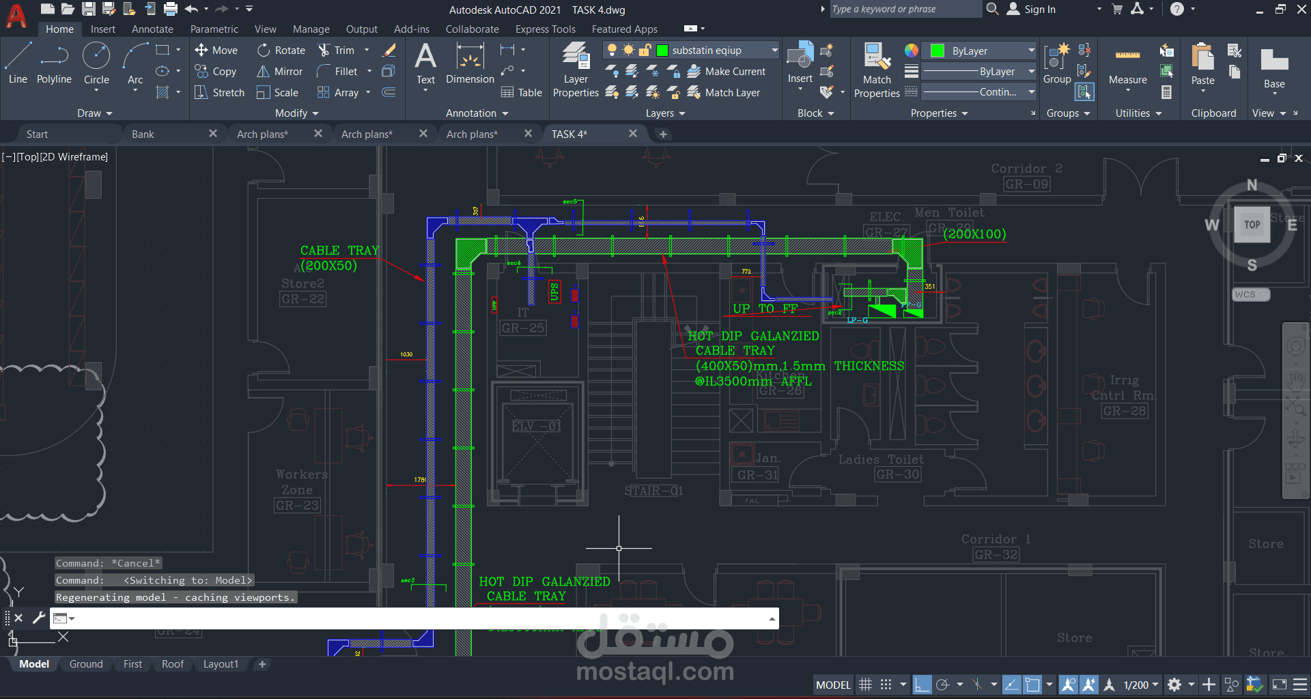Click the Mirror tool

click(x=279, y=71)
